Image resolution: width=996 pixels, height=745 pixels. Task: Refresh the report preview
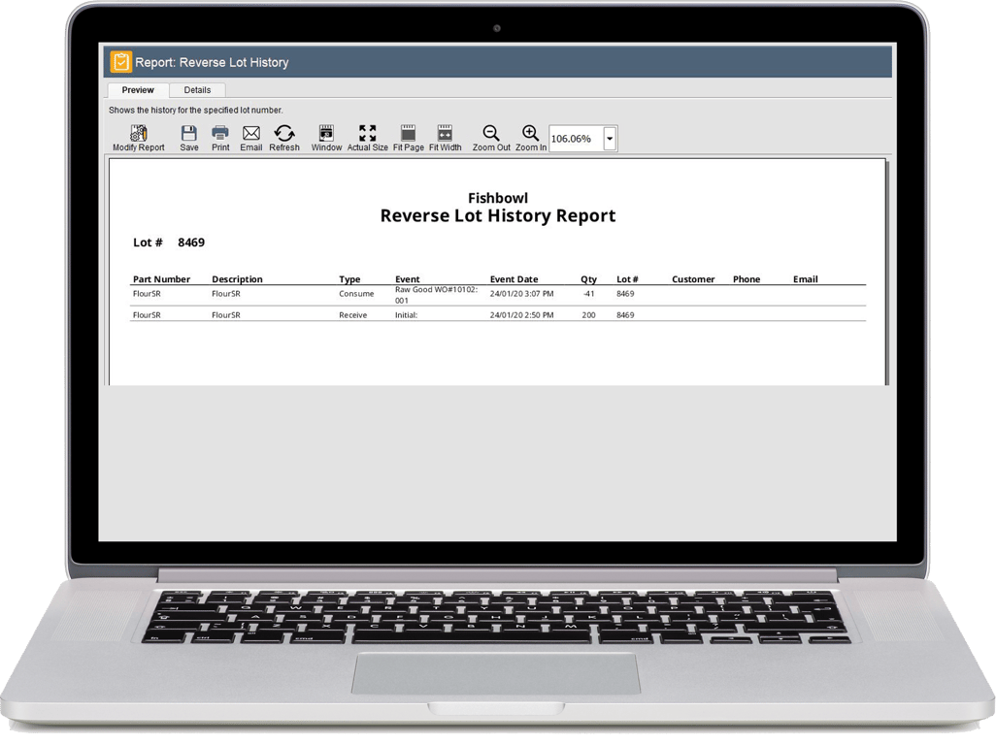point(283,138)
